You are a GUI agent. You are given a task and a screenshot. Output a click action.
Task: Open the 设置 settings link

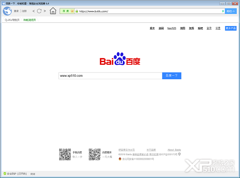pyautogui.click(x=218, y=28)
